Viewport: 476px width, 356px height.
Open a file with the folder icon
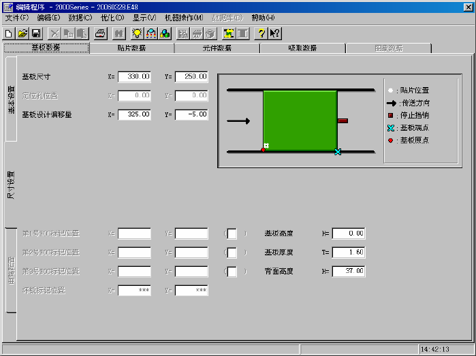[22, 33]
